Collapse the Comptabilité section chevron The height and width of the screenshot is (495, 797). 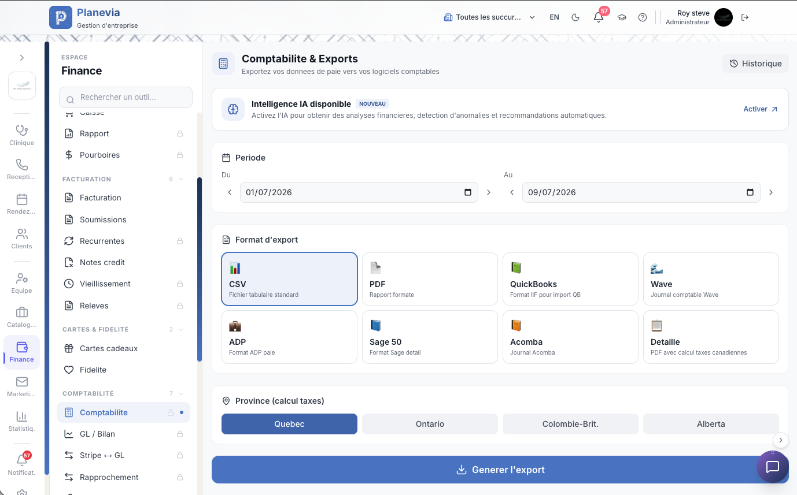click(x=181, y=393)
